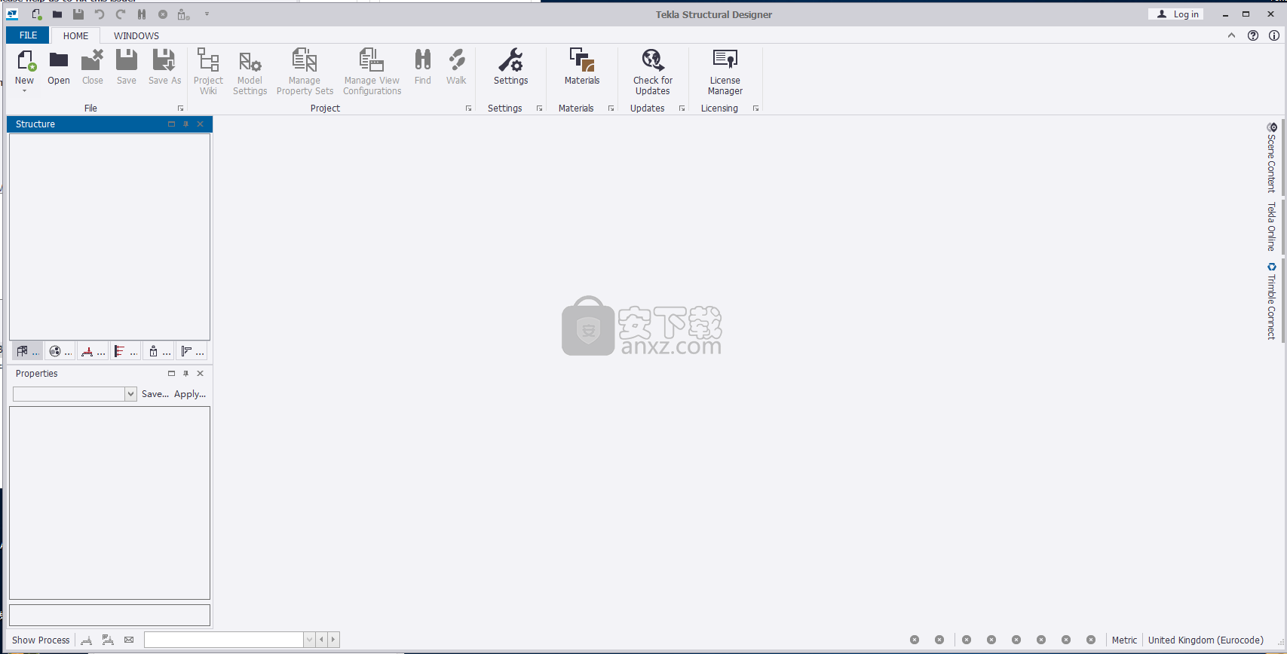This screenshot has width=1287, height=654.
Task: Switch to the HOME ribbon tab
Action: [x=75, y=35]
